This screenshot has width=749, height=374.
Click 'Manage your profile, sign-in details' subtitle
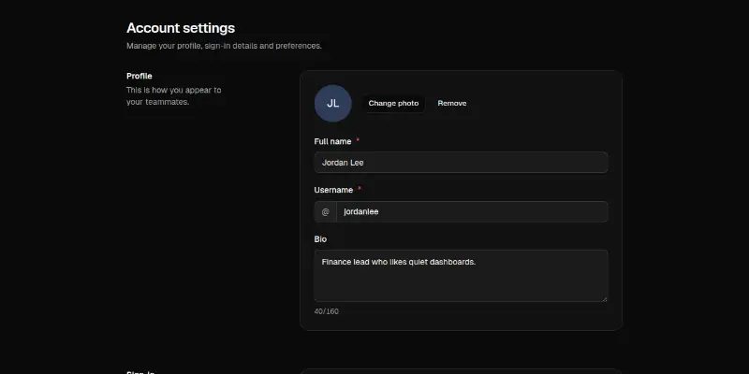pyautogui.click(x=224, y=46)
